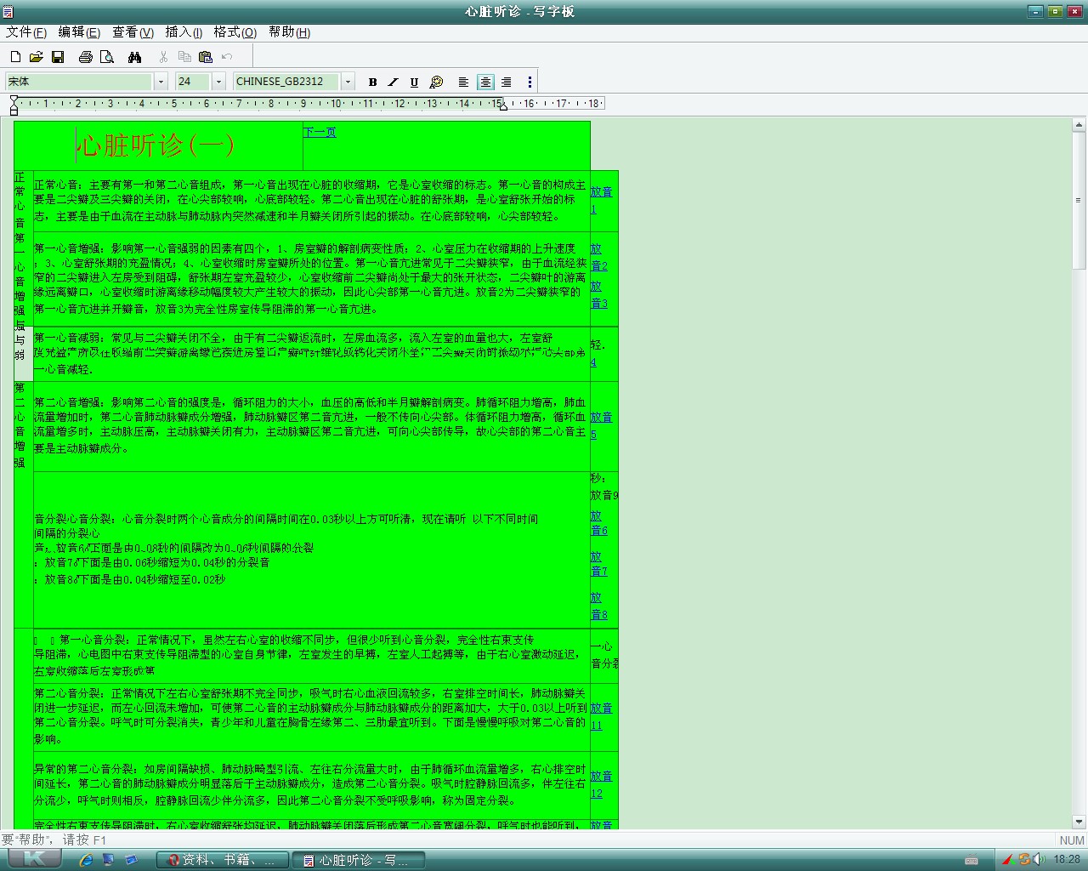Open Print Preview from the toolbar

(107, 57)
